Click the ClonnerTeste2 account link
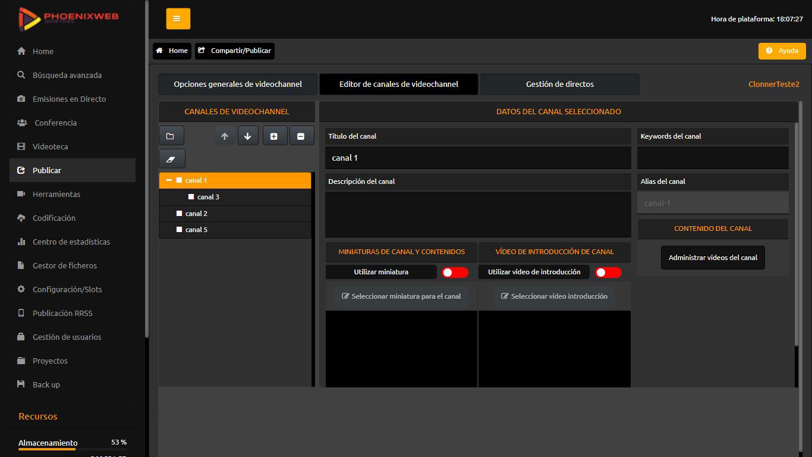This screenshot has height=457, width=812. pyautogui.click(x=774, y=84)
